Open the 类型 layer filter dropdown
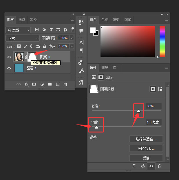 [x=18, y=30]
